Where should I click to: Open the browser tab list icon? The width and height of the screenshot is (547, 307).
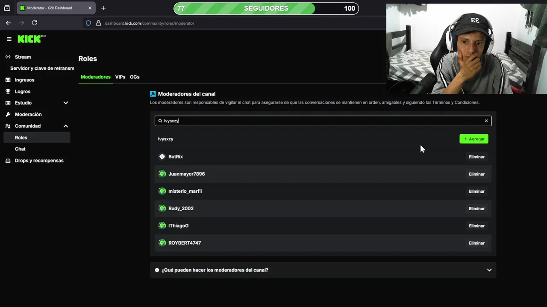tap(7, 8)
